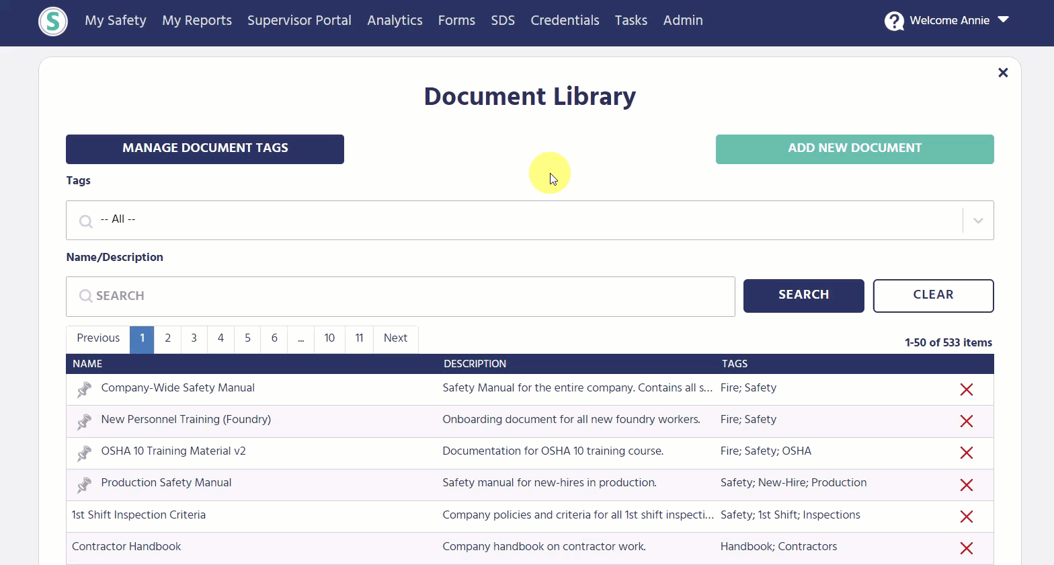Delete Production Safety Manual with red X

(x=967, y=485)
